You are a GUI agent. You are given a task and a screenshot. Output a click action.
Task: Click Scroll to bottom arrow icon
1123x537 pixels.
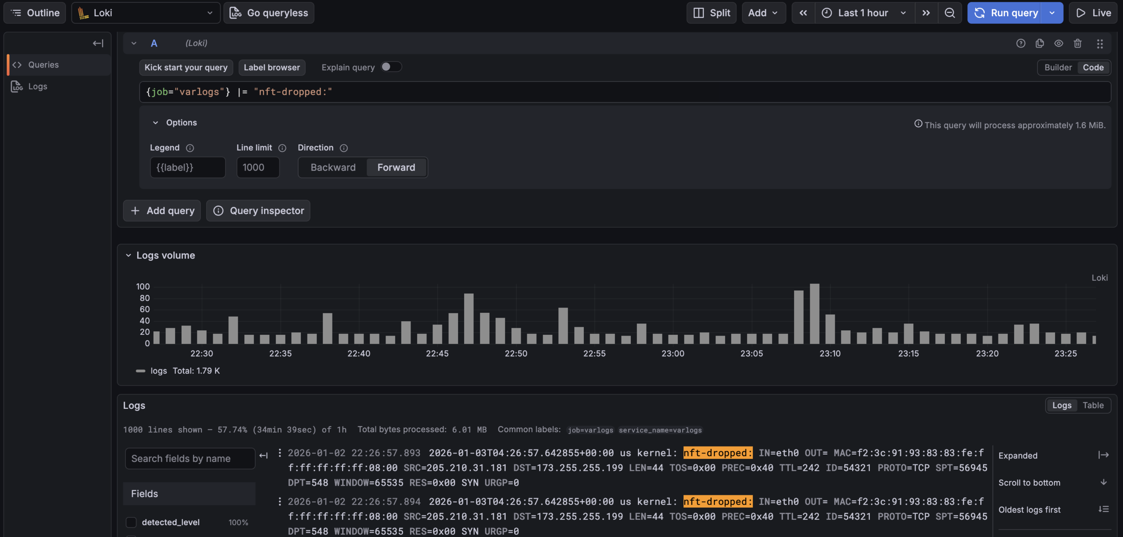(x=1104, y=482)
